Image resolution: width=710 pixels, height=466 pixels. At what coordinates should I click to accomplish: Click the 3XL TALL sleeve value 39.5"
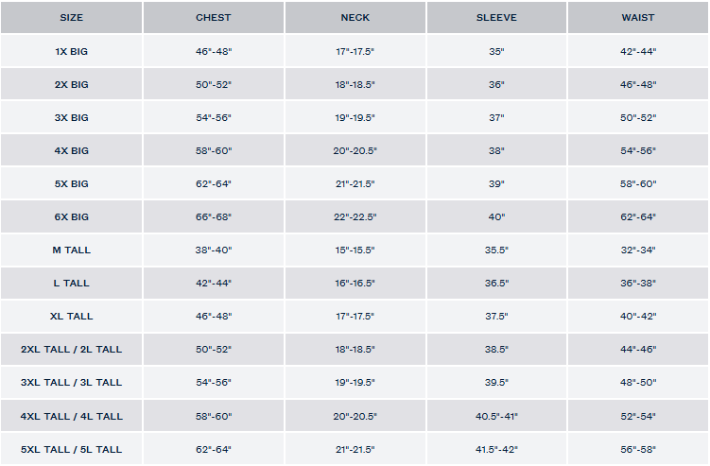coord(496,383)
